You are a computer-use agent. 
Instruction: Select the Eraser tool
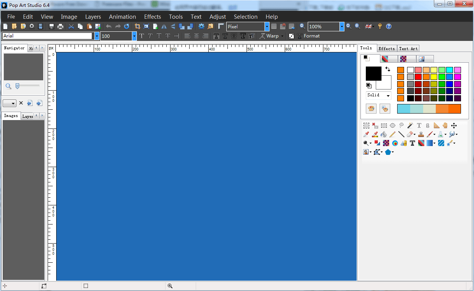(x=410, y=134)
